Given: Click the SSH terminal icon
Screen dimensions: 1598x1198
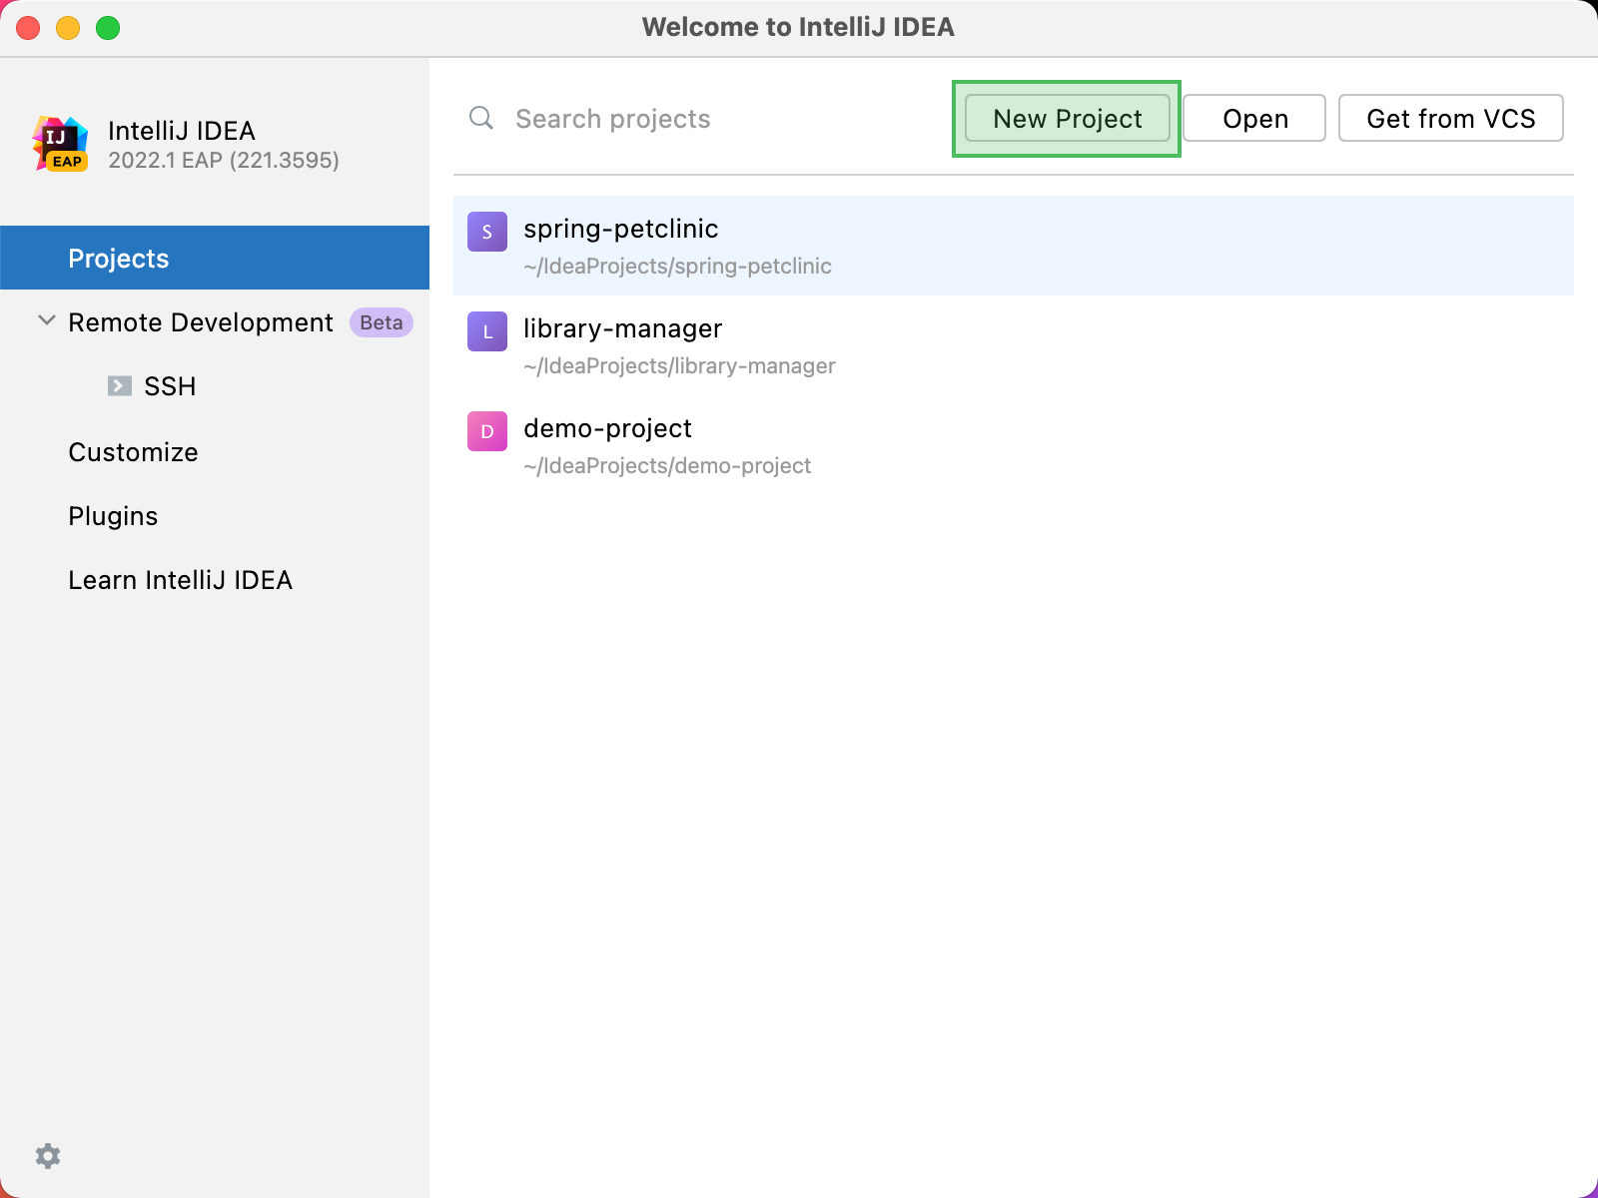Looking at the screenshot, I should click(120, 385).
